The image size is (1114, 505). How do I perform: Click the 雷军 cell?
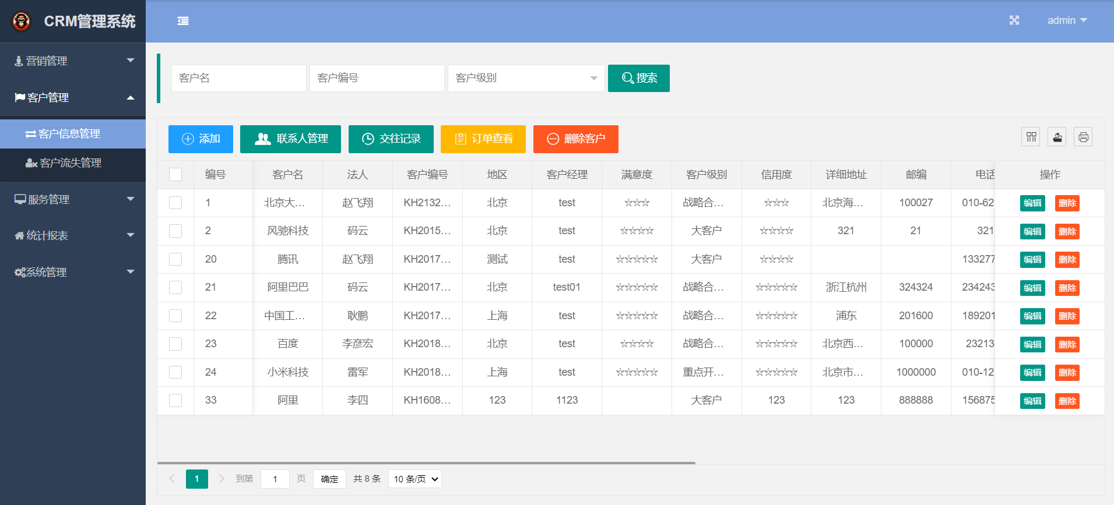coord(358,372)
